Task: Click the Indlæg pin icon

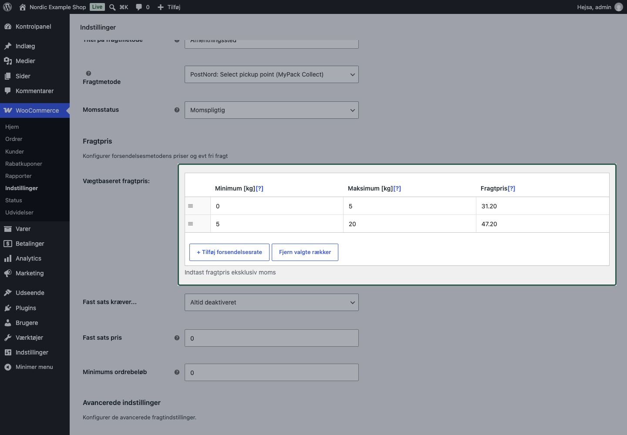Action: tap(8, 46)
